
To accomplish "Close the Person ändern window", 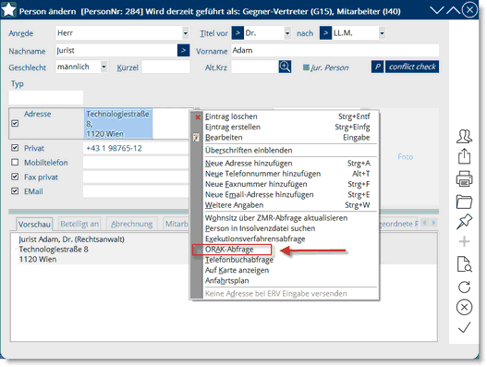I will (x=469, y=10).
